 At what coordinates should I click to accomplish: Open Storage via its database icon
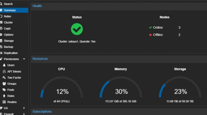pos(1,41)
